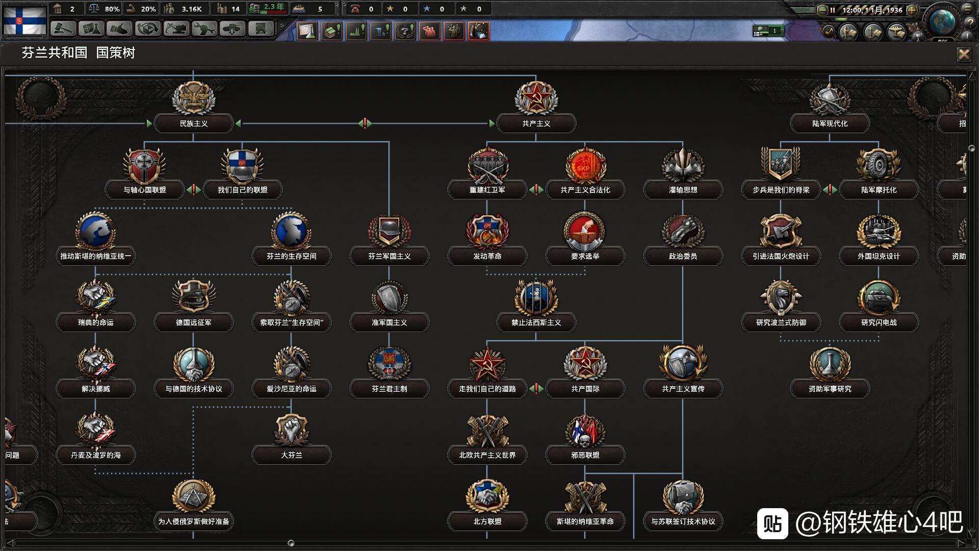Close the 国策树 window
This screenshot has width=979, height=551.
(x=964, y=54)
